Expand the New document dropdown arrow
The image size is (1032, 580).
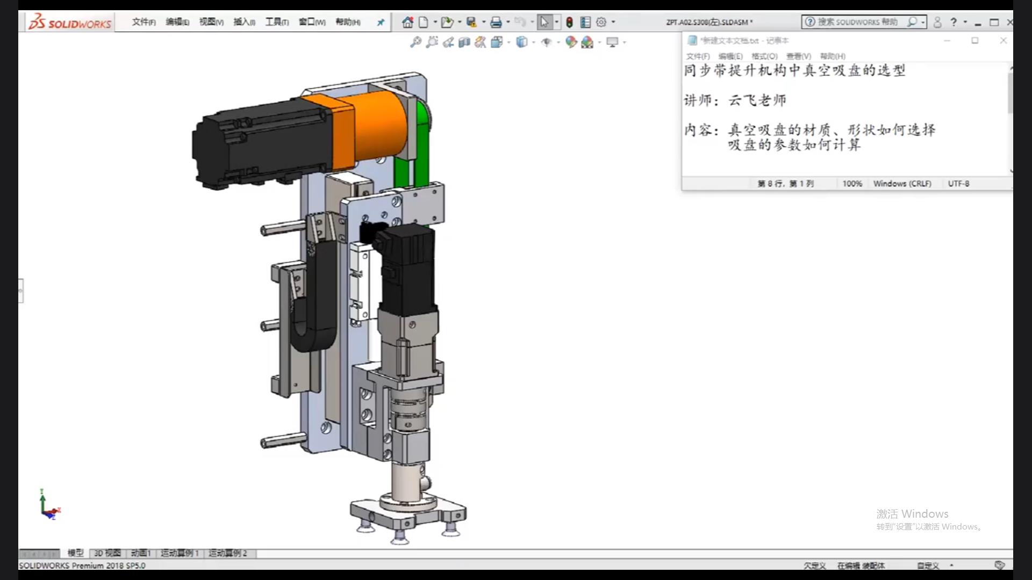click(x=435, y=22)
